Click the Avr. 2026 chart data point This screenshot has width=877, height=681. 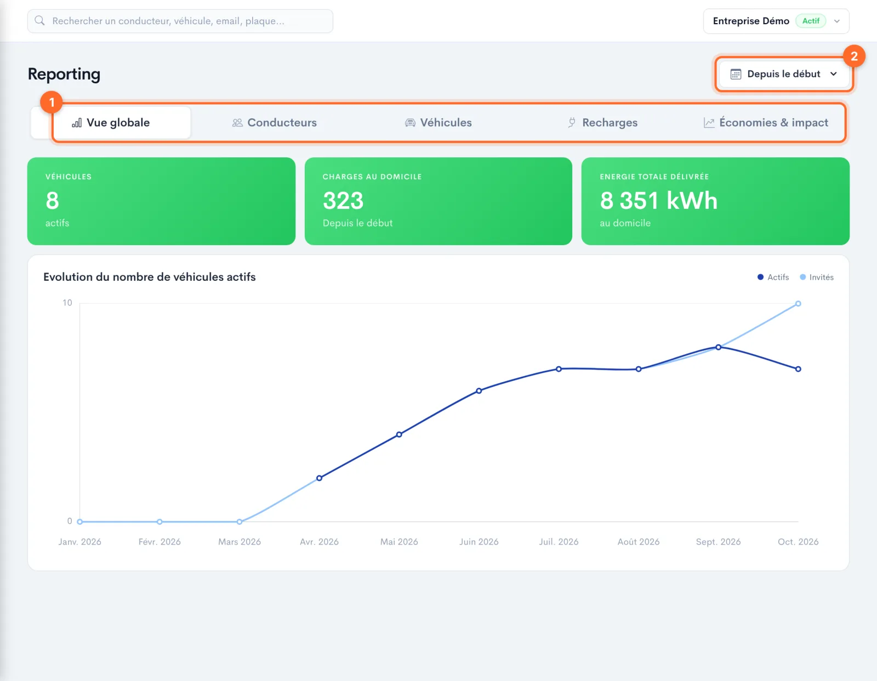pos(319,478)
